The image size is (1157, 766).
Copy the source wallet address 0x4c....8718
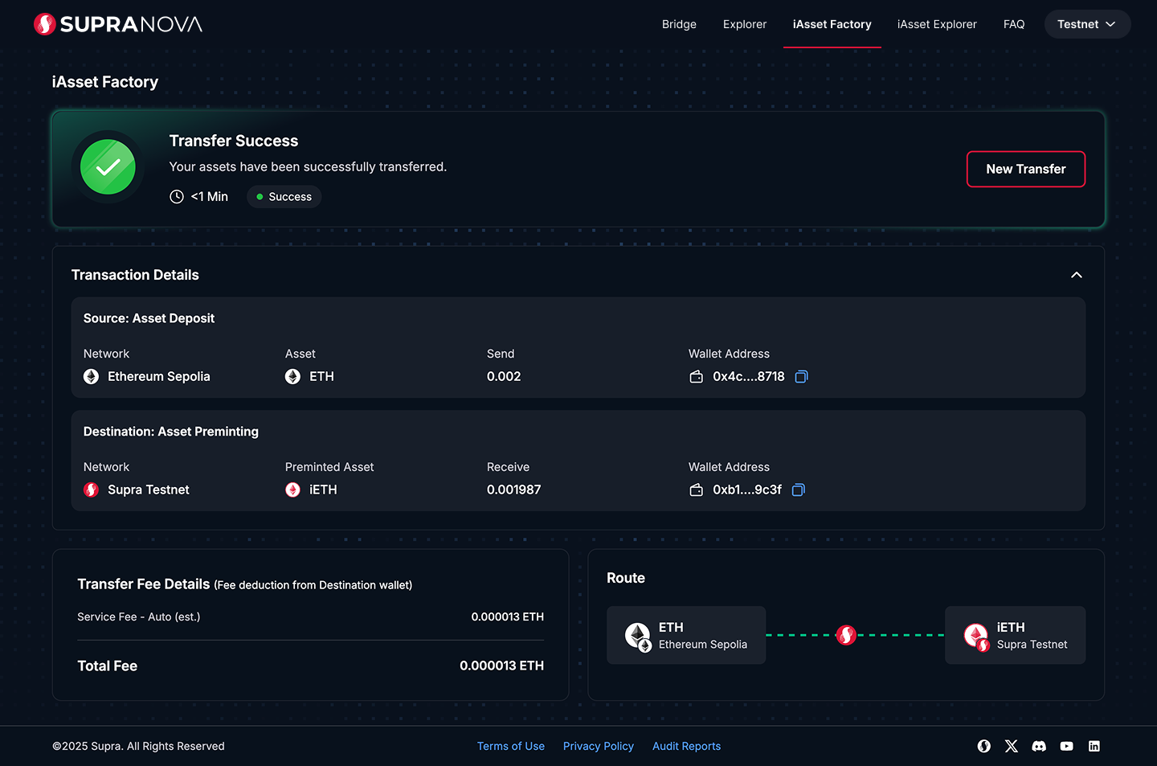click(x=801, y=377)
